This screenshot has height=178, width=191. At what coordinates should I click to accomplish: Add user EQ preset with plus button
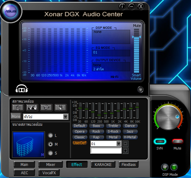pos(125,151)
